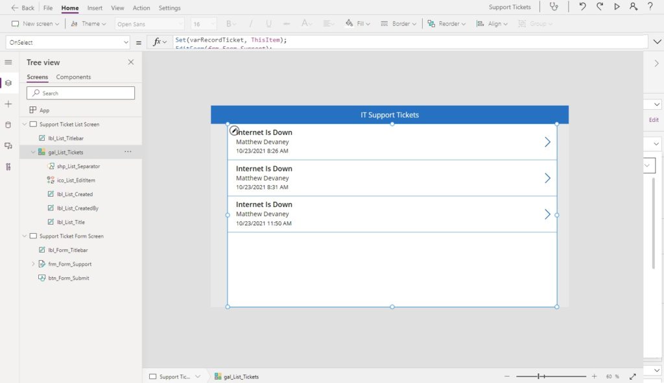Open the App checker stethoscope icon
664x383 pixels.
click(x=554, y=6)
